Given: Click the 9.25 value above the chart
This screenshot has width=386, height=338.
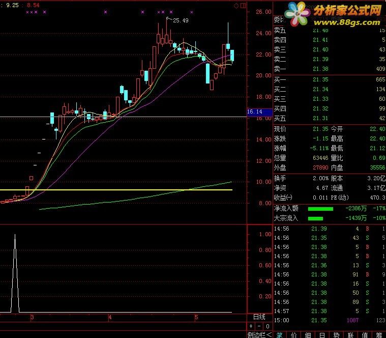Looking at the screenshot, I should (12, 5).
